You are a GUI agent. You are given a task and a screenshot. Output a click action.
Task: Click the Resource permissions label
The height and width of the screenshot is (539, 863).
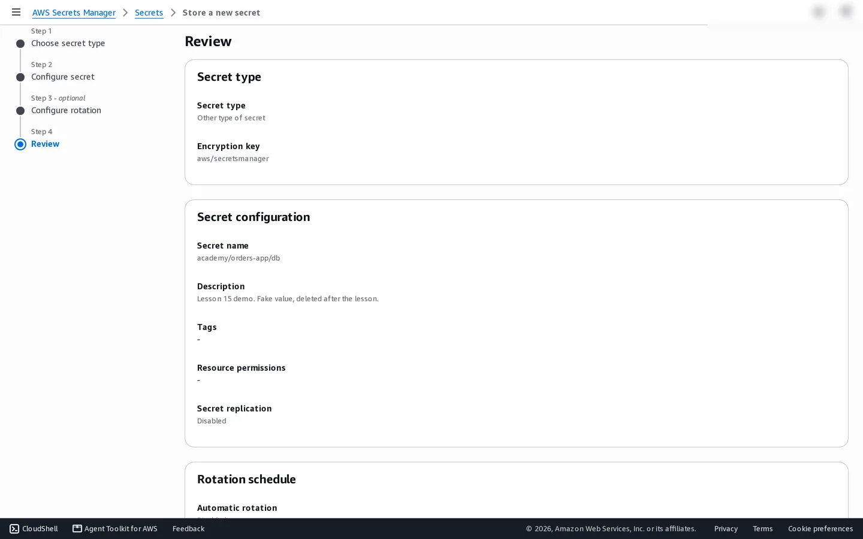[241, 368]
